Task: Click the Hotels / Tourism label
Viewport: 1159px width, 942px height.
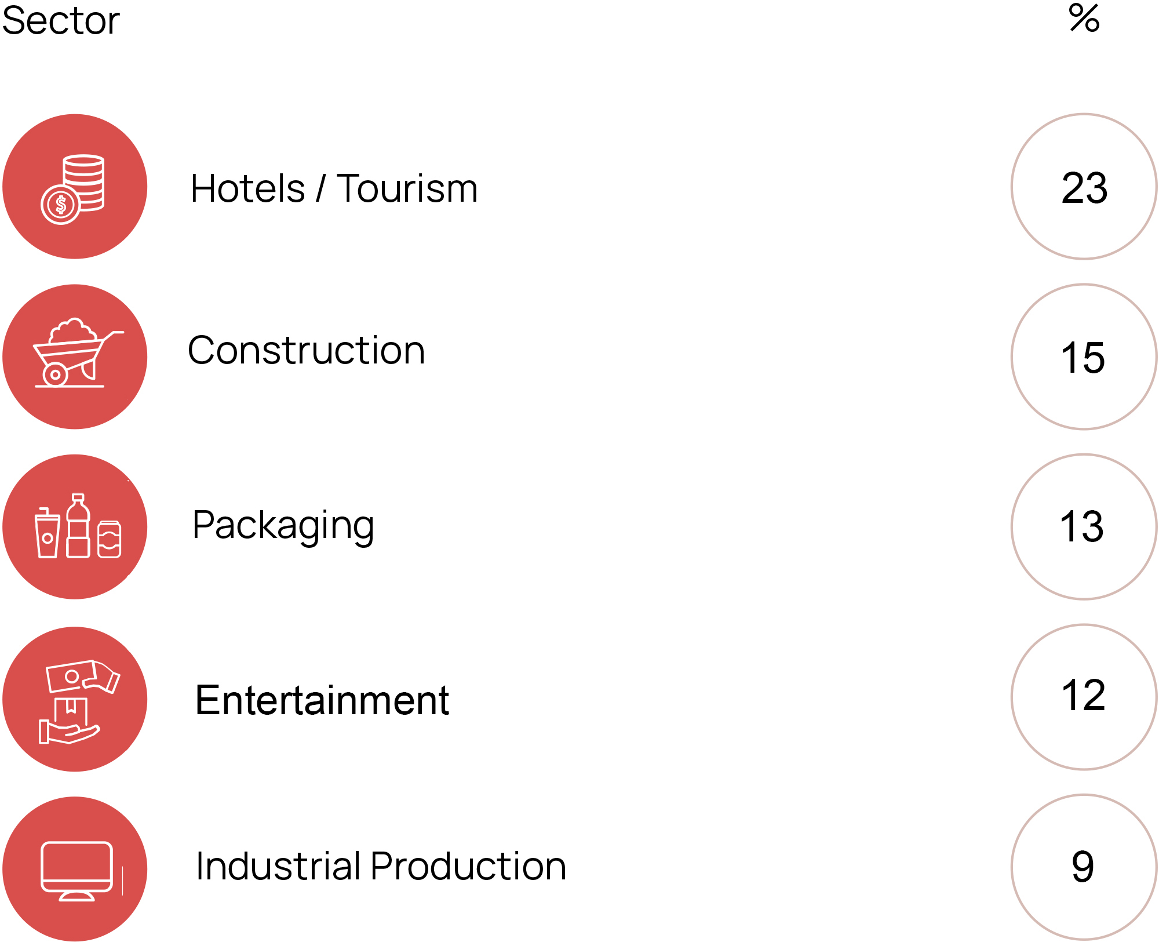Action: point(334,188)
